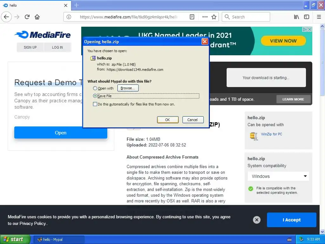Select the hello browser tab

[x=35, y=5]
